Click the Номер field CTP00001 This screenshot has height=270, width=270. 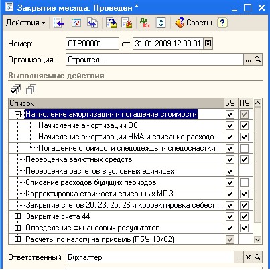click(x=92, y=43)
